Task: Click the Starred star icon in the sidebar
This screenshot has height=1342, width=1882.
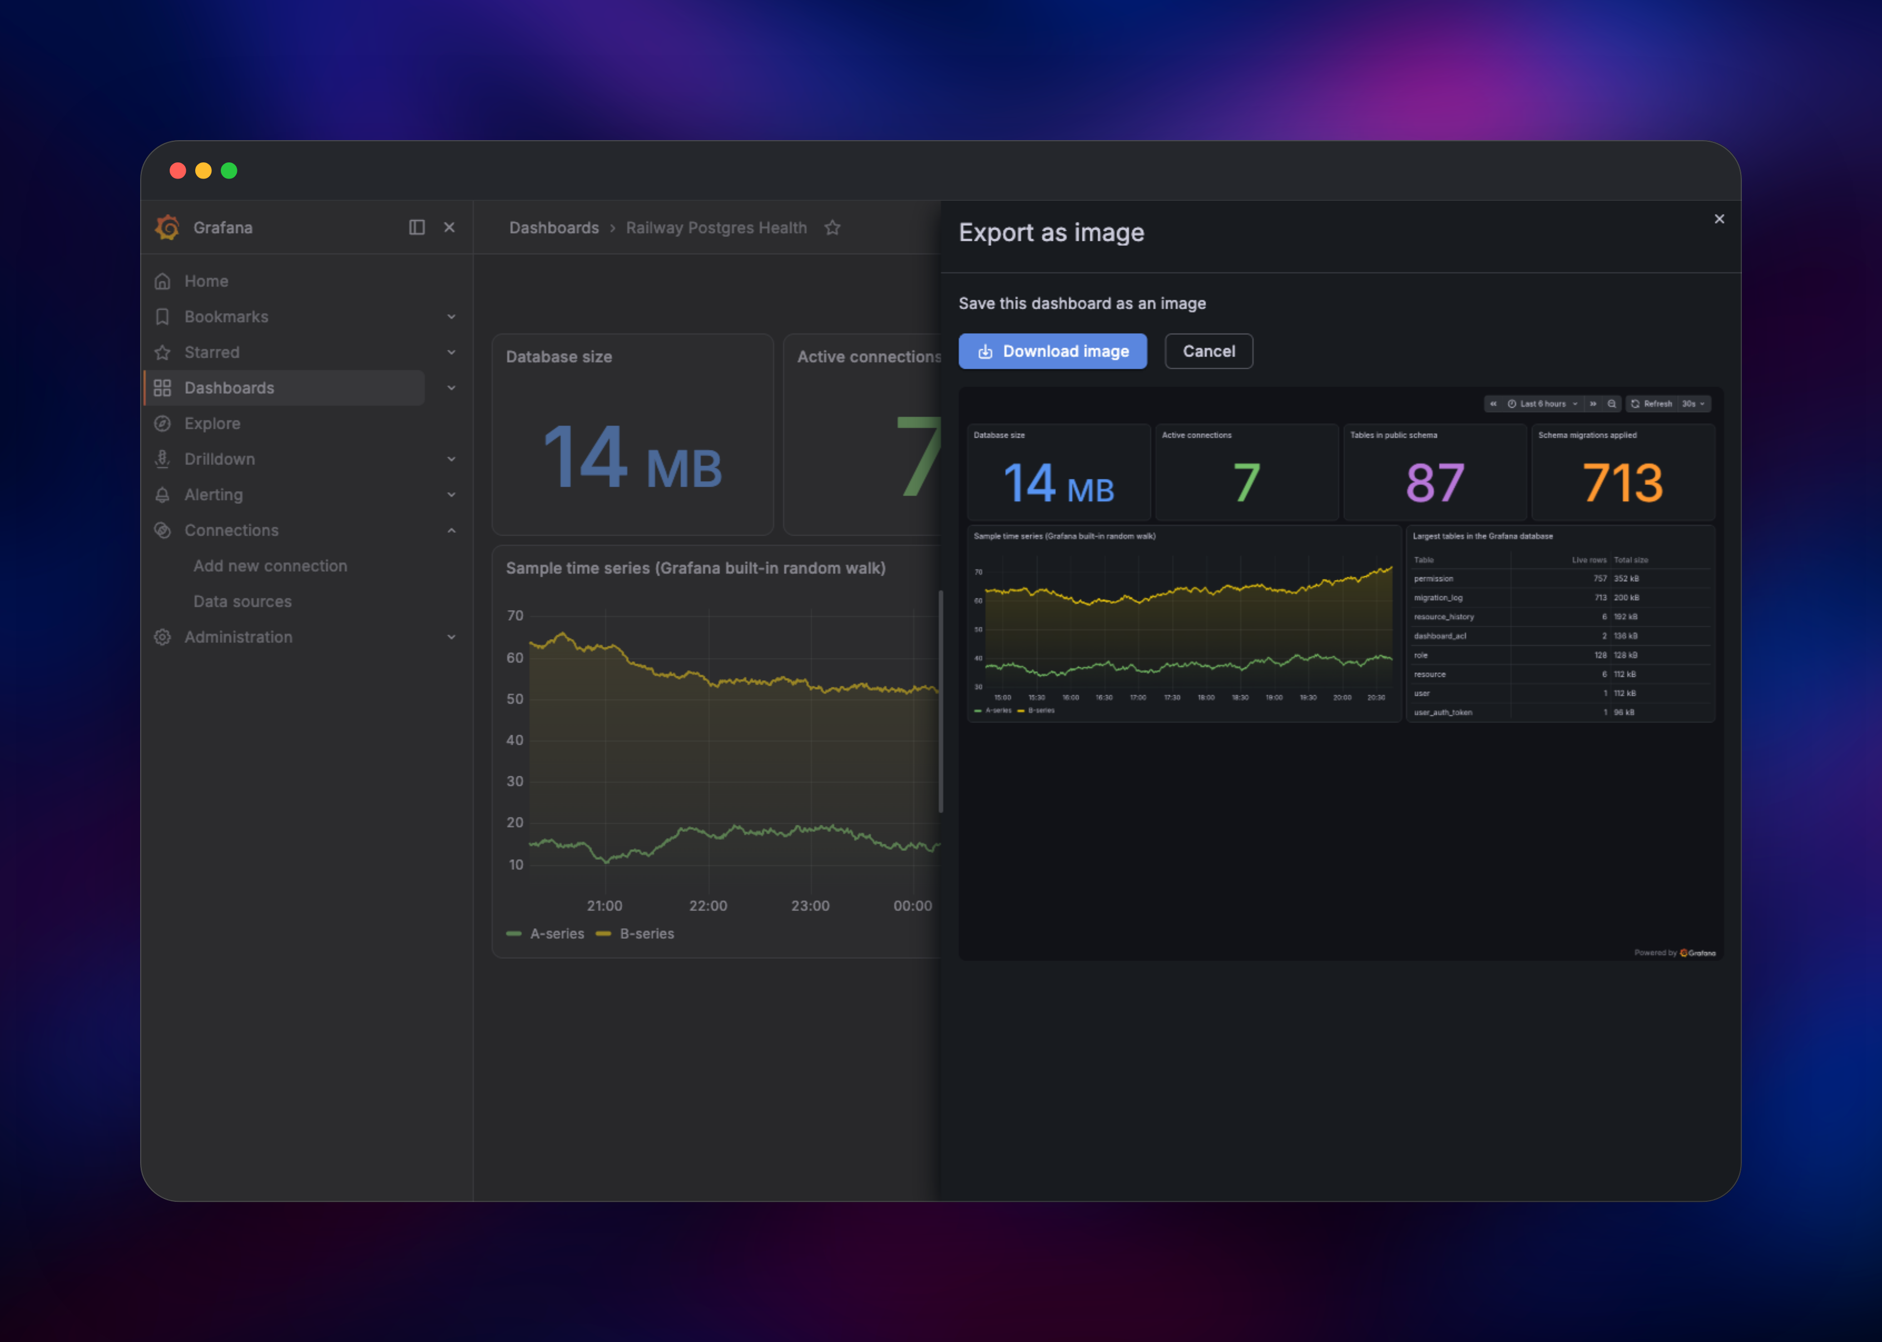Action: pyautogui.click(x=163, y=352)
